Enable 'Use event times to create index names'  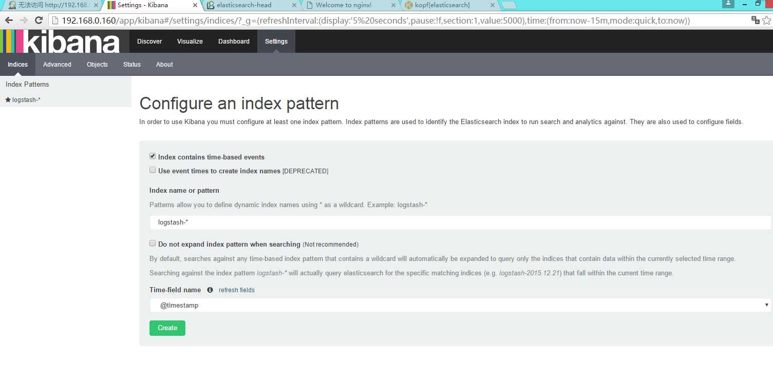(x=153, y=170)
